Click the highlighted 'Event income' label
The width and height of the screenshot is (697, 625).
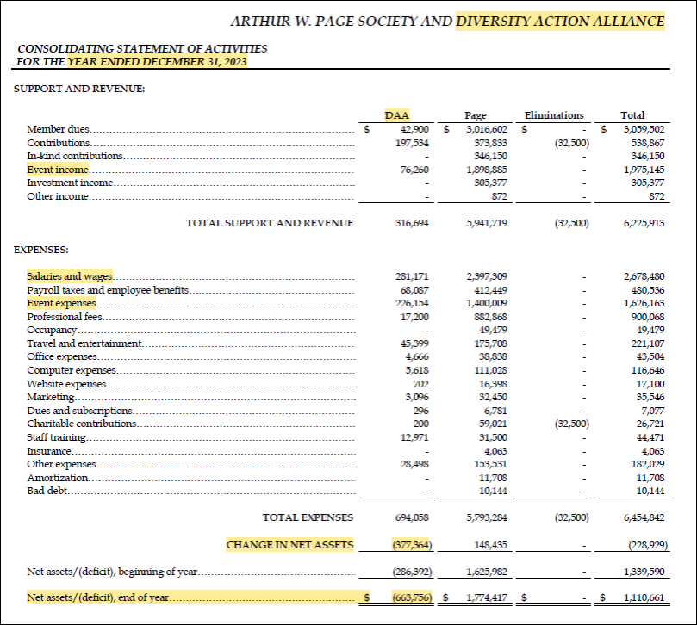[58, 170]
